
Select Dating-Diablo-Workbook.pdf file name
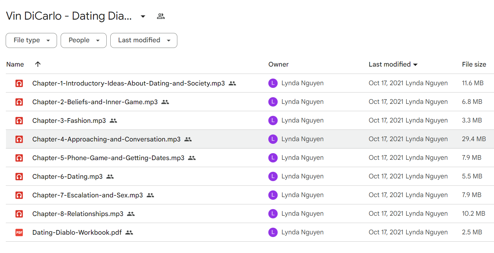click(77, 232)
